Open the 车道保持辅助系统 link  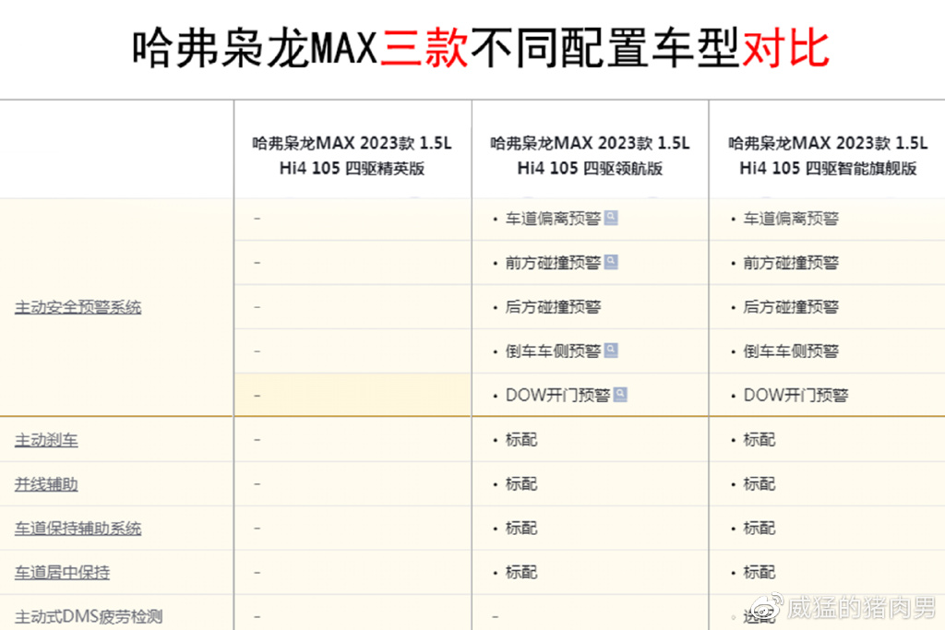point(78,529)
